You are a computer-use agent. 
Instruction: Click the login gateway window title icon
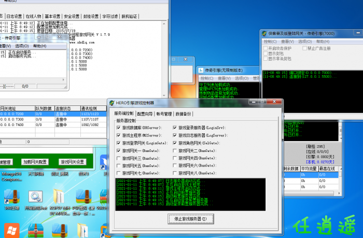coord(264,34)
